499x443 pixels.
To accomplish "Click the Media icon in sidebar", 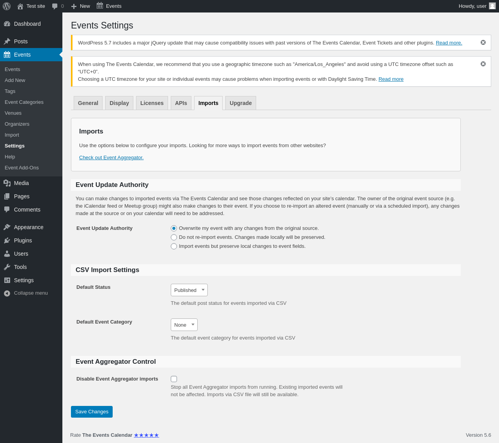I will click(7, 183).
